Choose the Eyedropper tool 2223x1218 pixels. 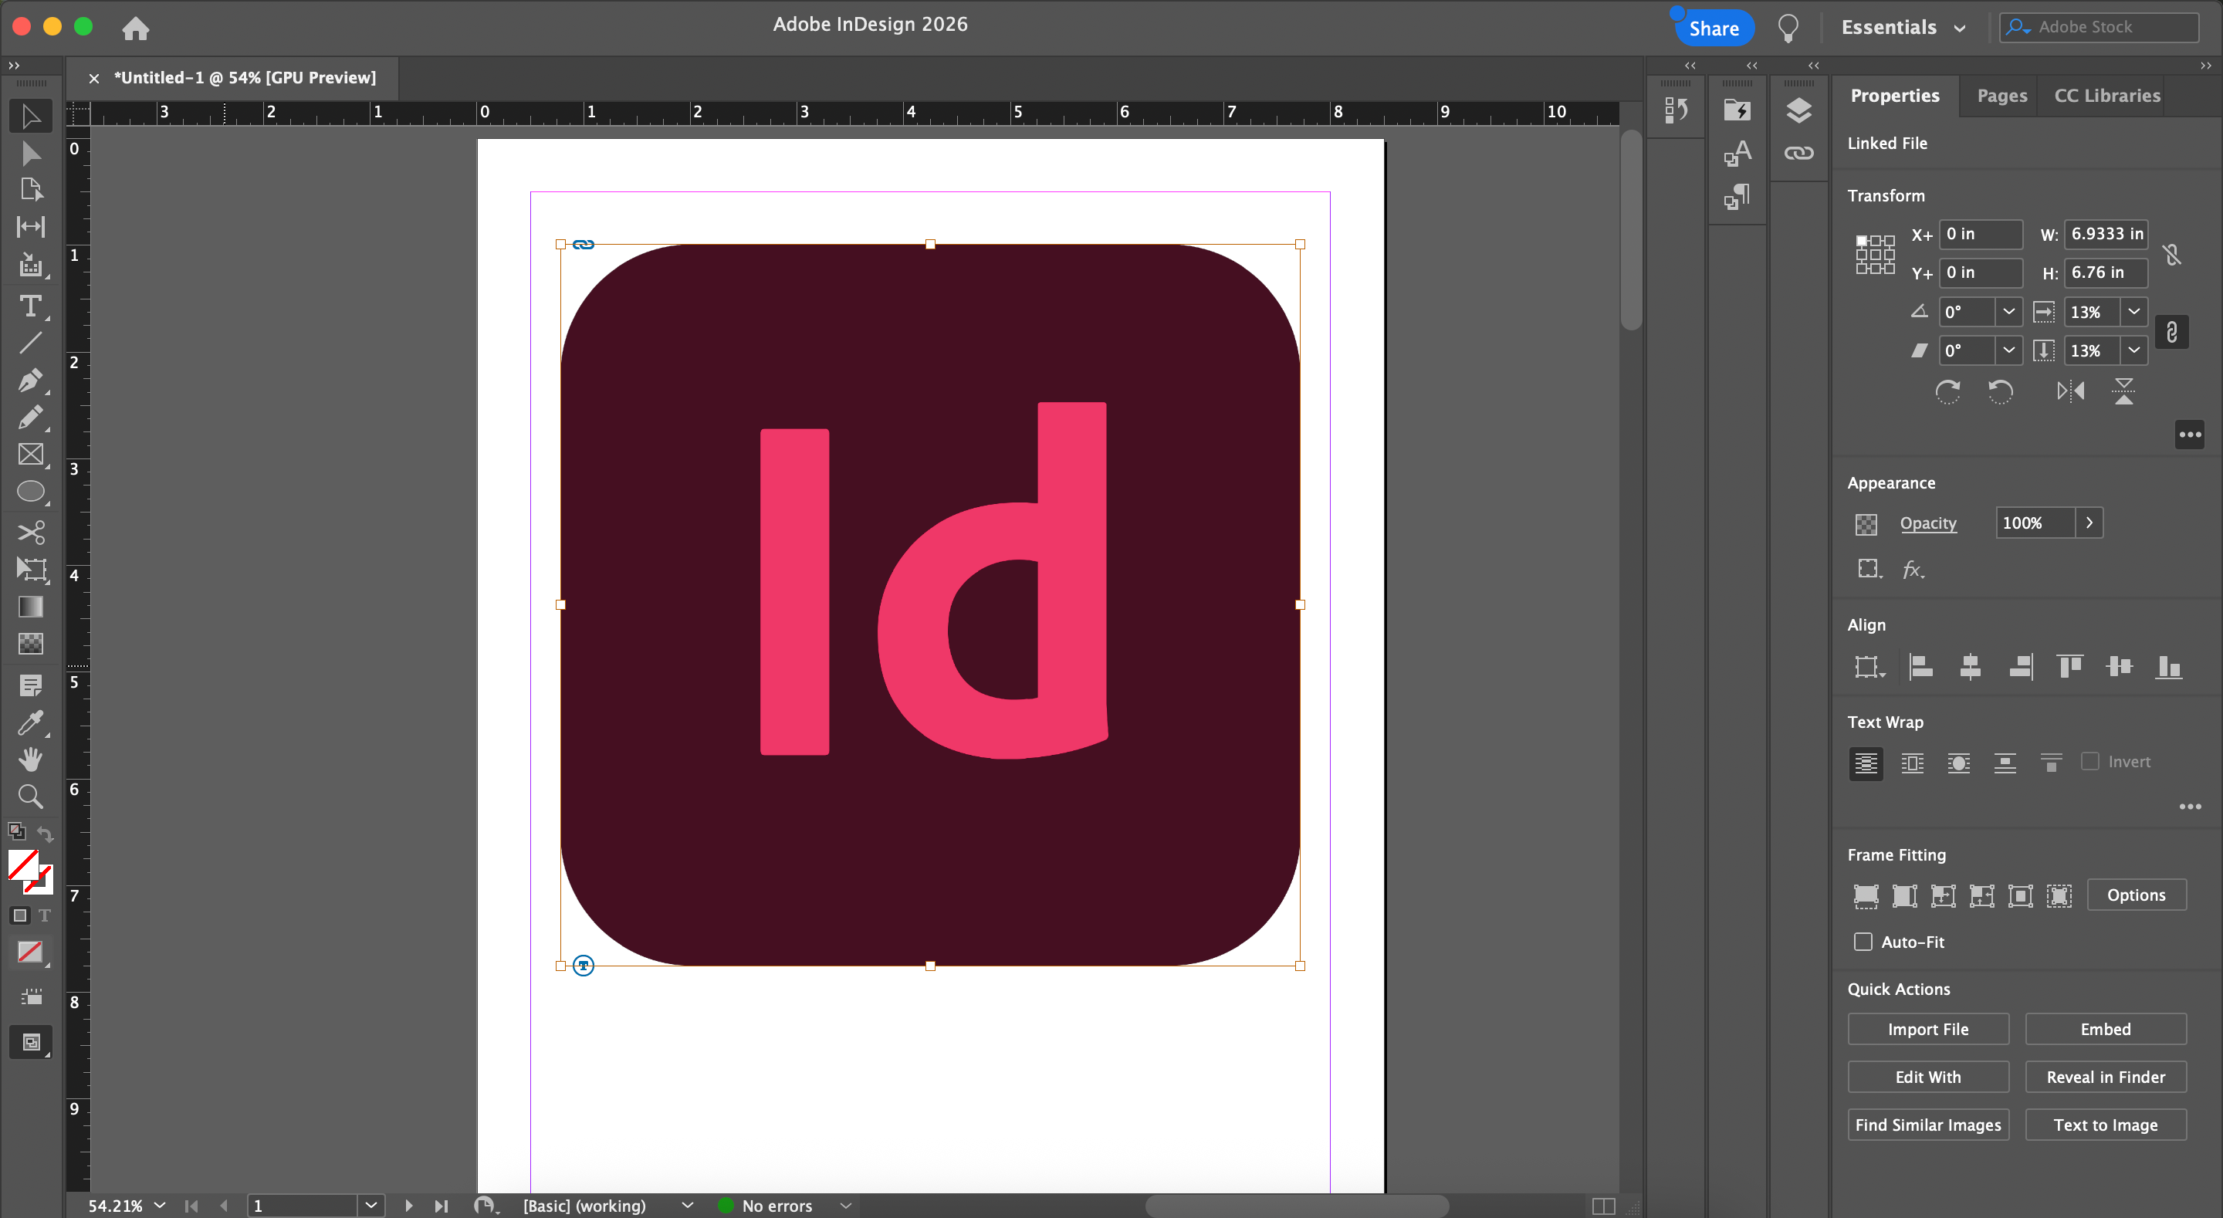(30, 722)
